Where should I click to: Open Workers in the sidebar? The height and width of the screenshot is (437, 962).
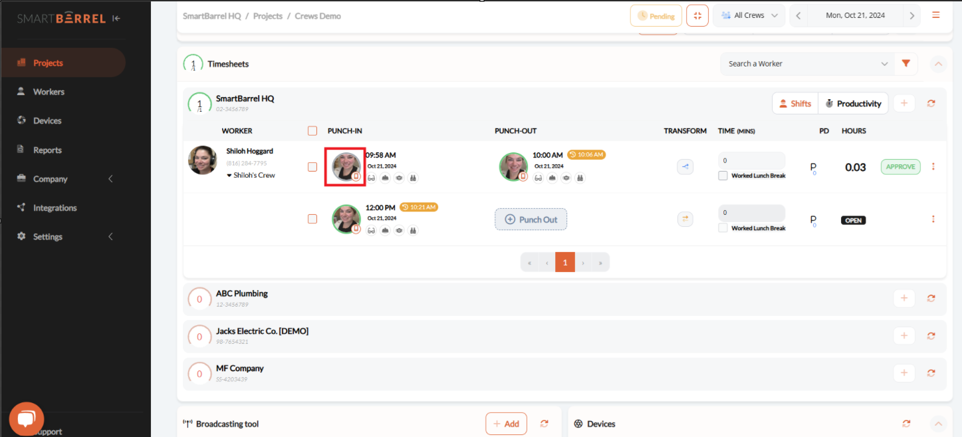49,92
